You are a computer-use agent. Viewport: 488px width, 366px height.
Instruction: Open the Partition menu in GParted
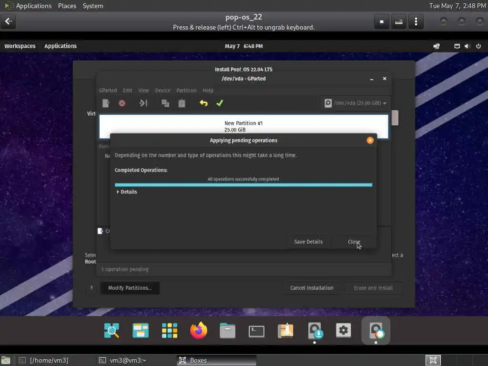point(186,90)
